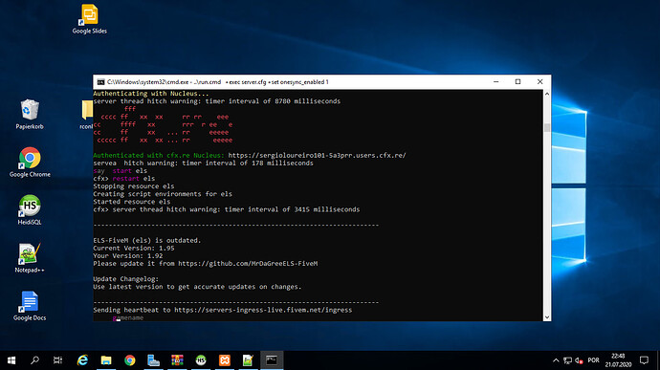Select the partly hidden rconl folder icon
This screenshot has width=660, height=370.
pyautogui.click(x=87, y=114)
